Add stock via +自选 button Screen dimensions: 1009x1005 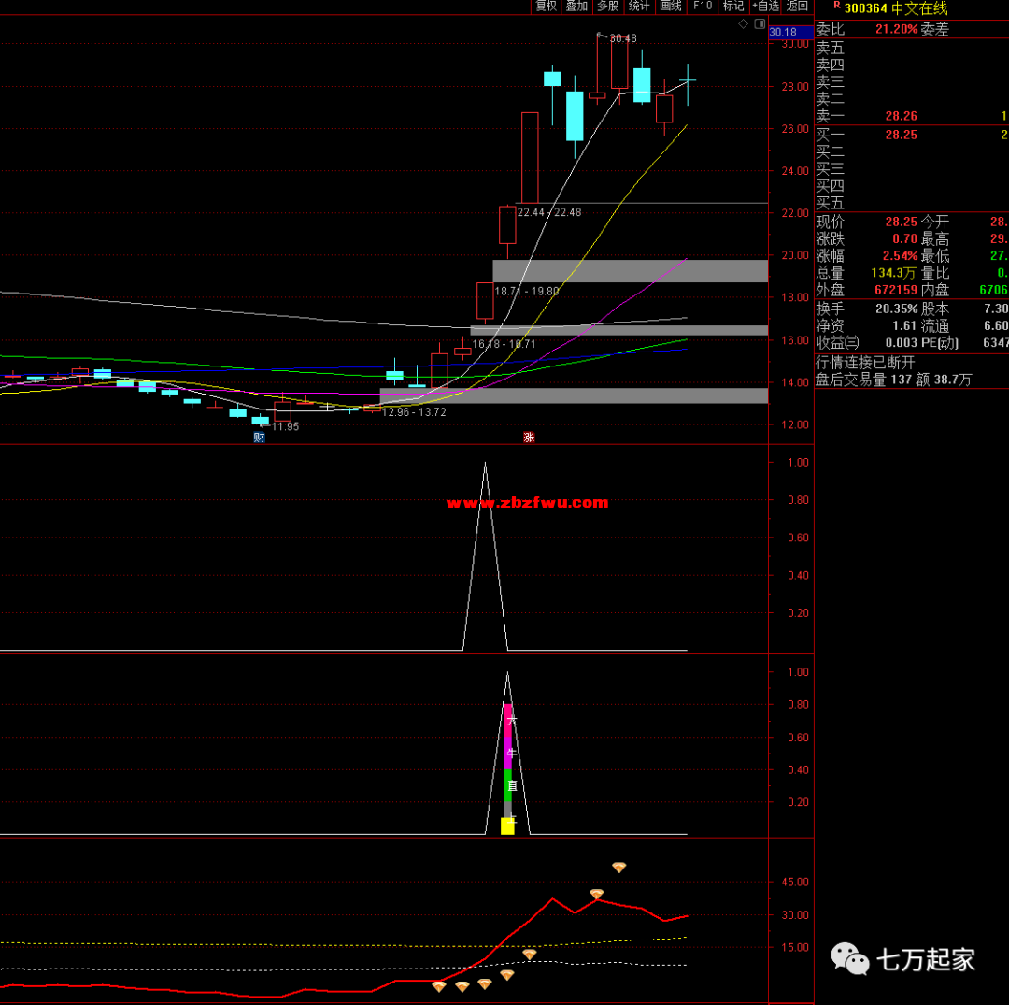tap(765, 7)
